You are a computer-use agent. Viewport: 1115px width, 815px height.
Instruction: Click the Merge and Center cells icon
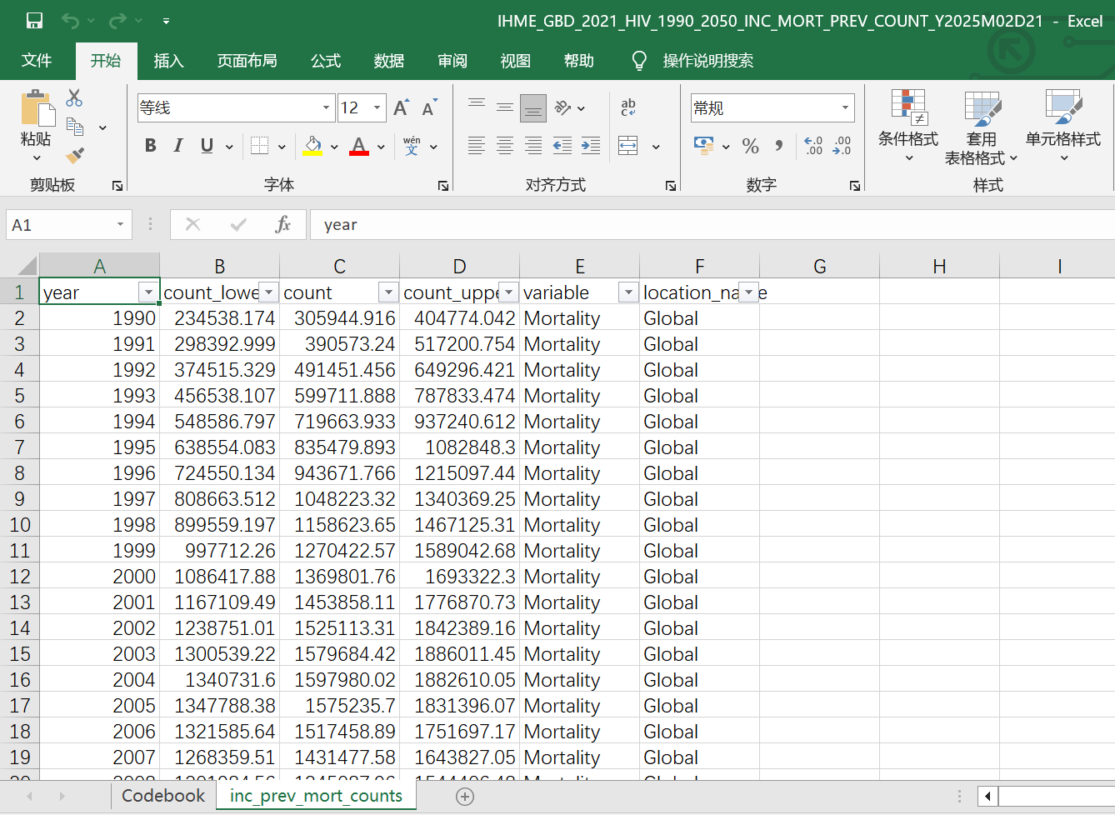point(628,146)
